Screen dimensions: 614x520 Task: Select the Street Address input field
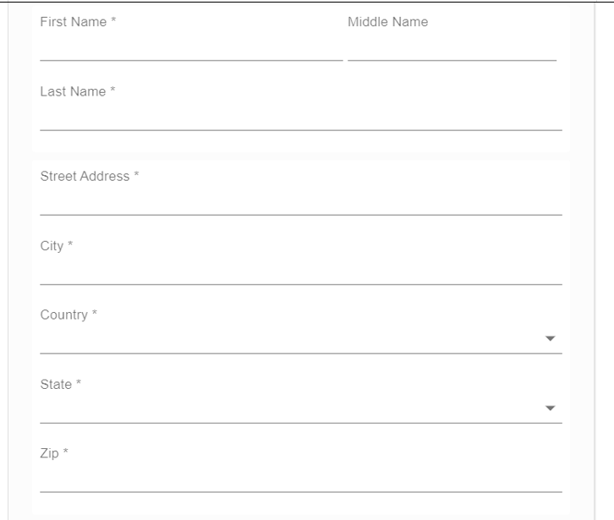coord(300,201)
